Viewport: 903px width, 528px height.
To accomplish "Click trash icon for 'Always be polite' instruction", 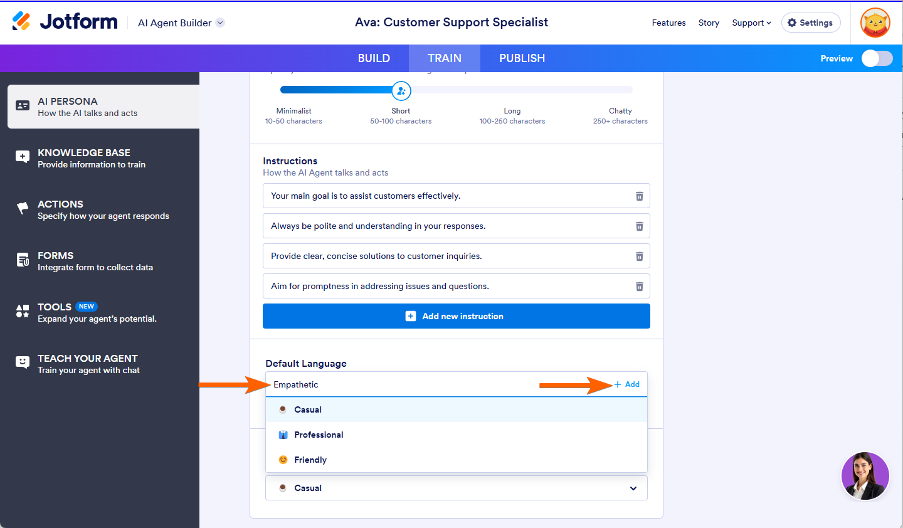I will pyautogui.click(x=639, y=226).
